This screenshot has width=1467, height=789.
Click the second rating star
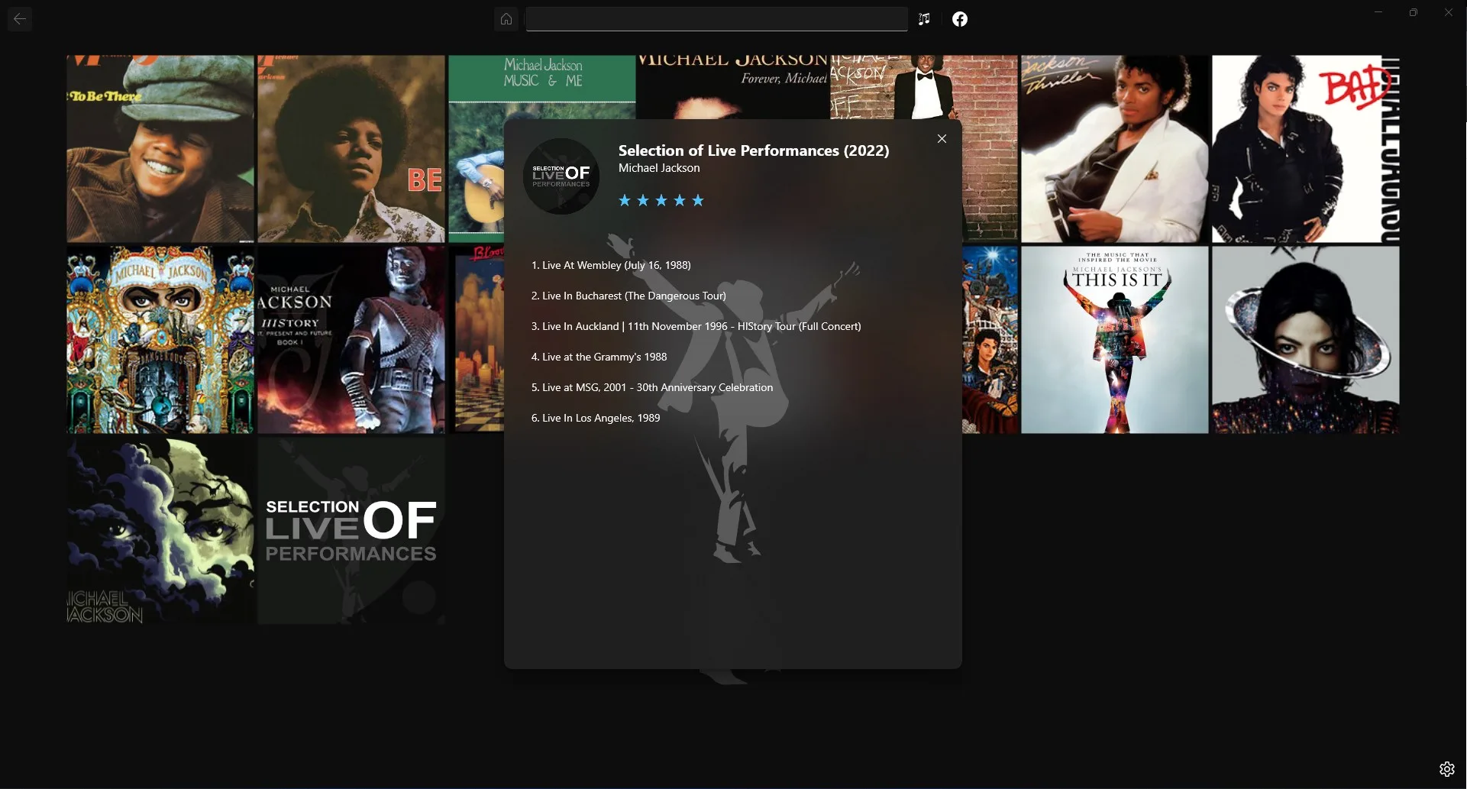click(643, 200)
